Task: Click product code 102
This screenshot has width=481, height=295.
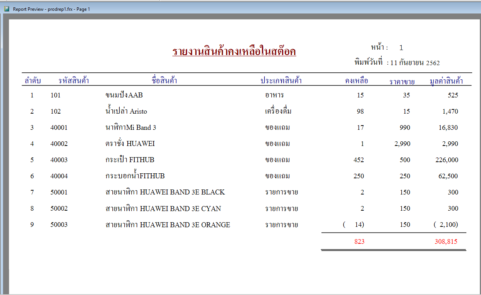Action: [x=55, y=111]
